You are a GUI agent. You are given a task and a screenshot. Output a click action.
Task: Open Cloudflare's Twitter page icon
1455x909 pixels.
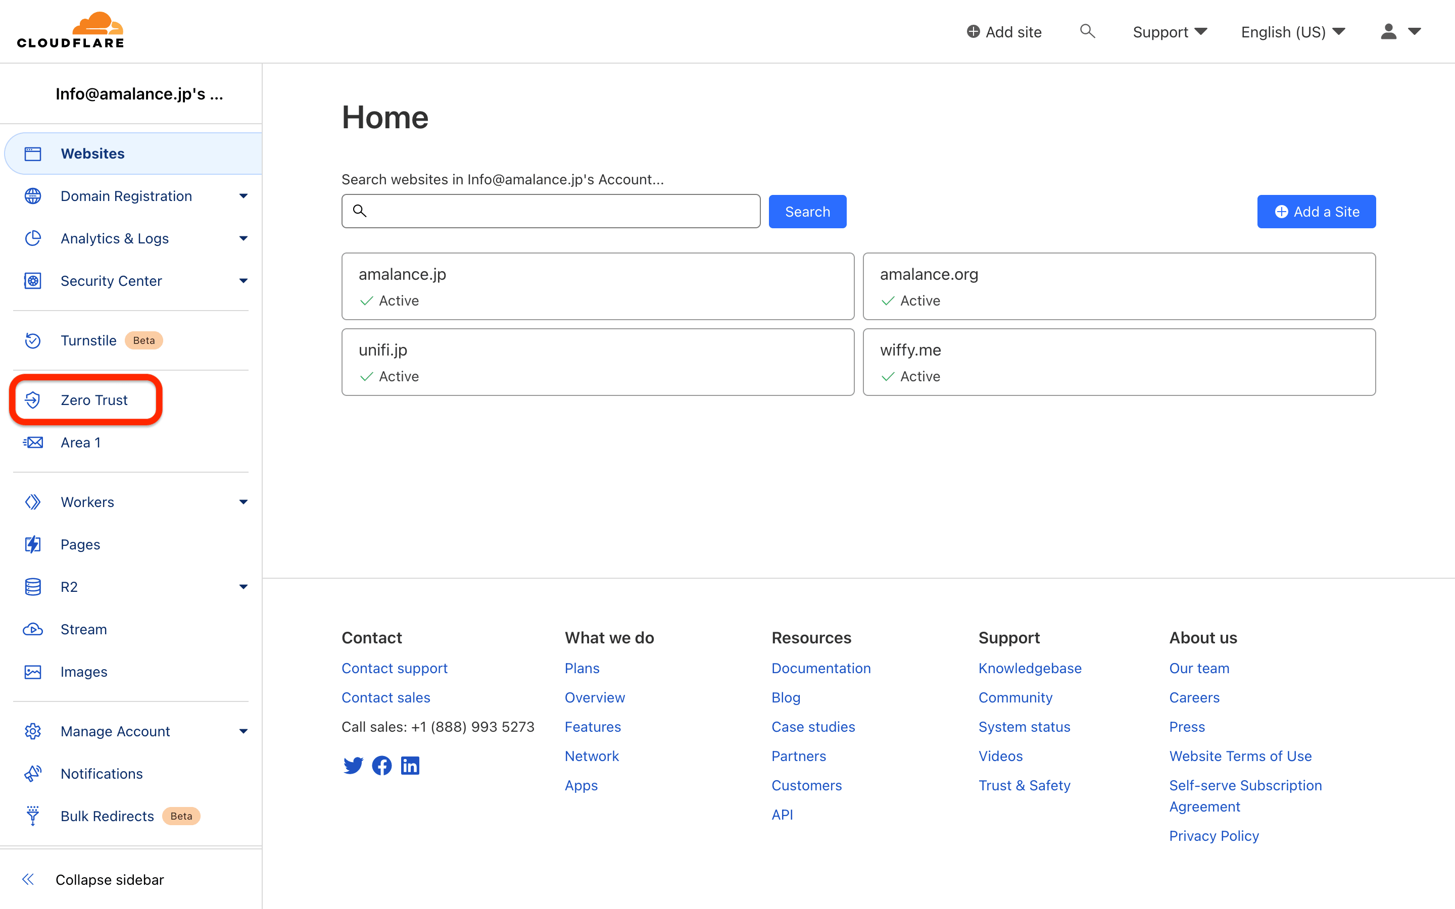[353, 765]
